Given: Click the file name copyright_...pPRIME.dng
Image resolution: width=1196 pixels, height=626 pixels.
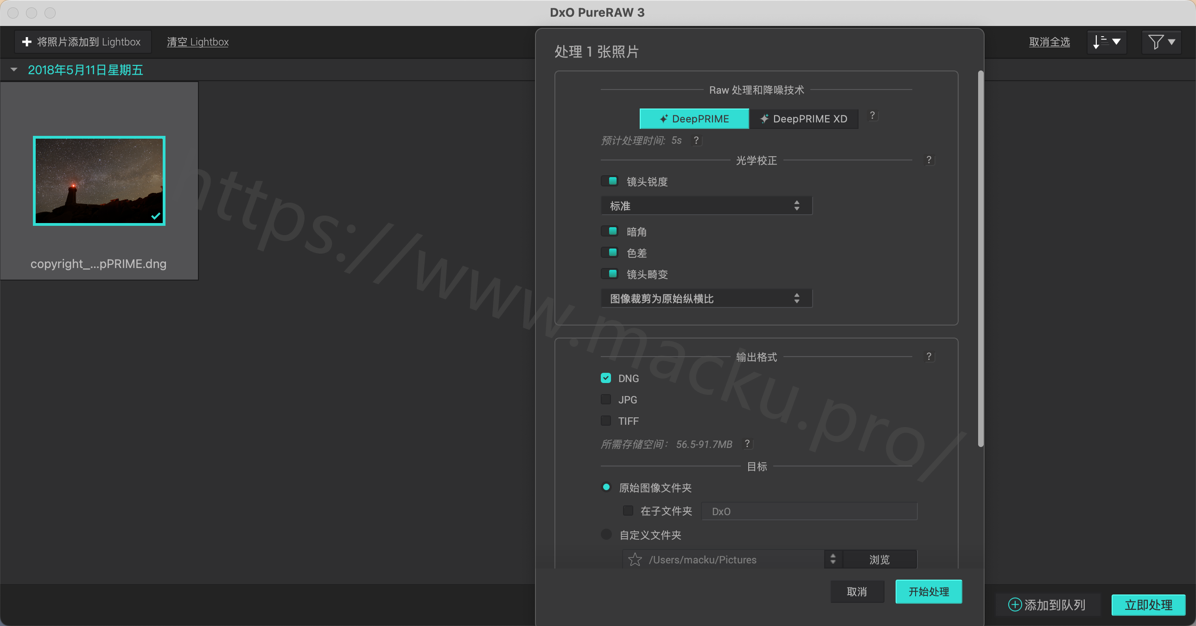Looking at the screenshot, I should (x=98, y=264).
